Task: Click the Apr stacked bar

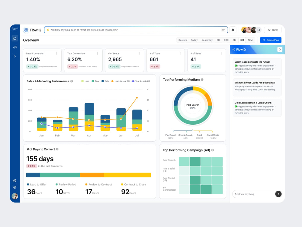Action: pyautogui.click(x=89, y=117)
